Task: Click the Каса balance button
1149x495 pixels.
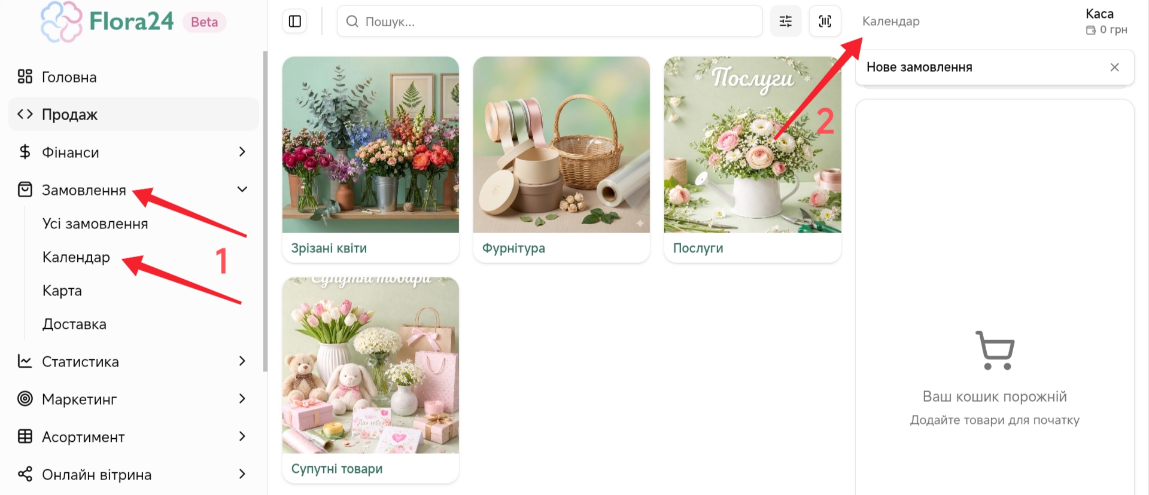Action: [x=1106, y=22]
